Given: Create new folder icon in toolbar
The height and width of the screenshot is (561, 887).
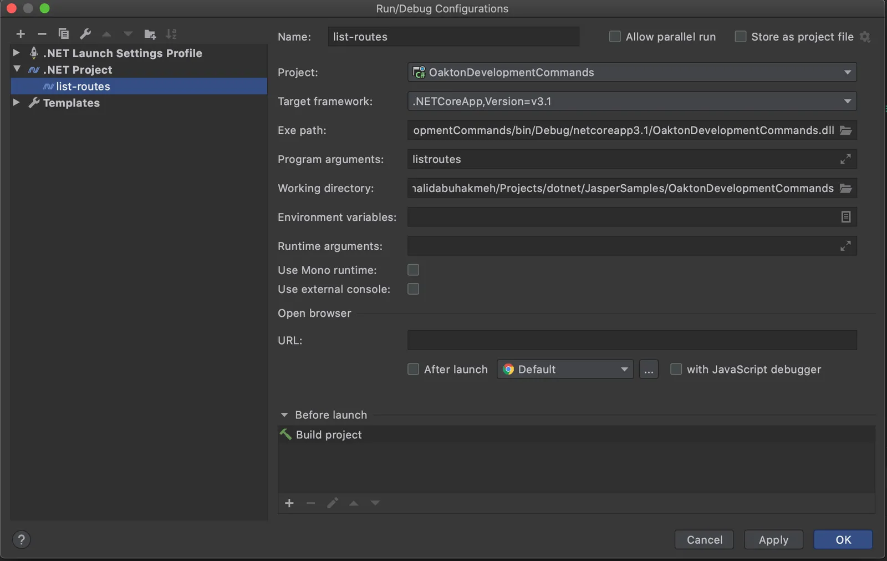Looking at the screenshot, I should point(150,34).
